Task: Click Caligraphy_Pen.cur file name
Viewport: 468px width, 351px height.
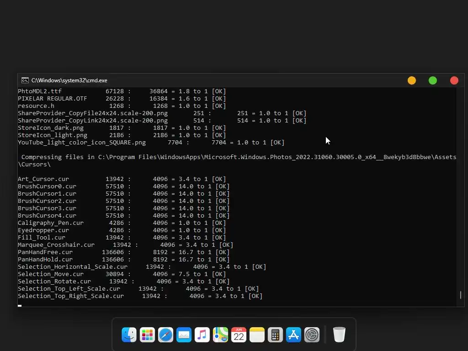Action: click(x=51, y=223)
